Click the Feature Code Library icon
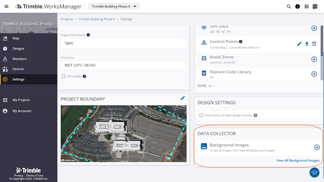Screen dimensions: 324x182 204,73
